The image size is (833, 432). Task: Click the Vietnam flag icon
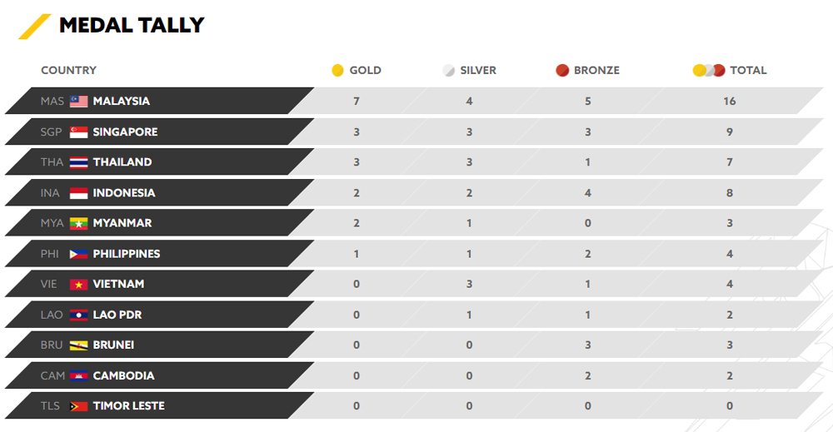(x=79, y=284)
